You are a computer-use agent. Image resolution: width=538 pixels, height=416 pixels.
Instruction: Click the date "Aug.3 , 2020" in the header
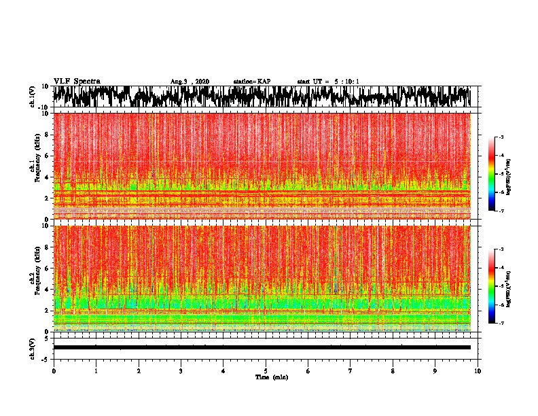tap(190, 82)
